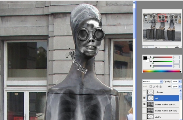Click the lock position move icon
Screen dimensions: 183x120
pyautogui.click(x=157, y=87)
